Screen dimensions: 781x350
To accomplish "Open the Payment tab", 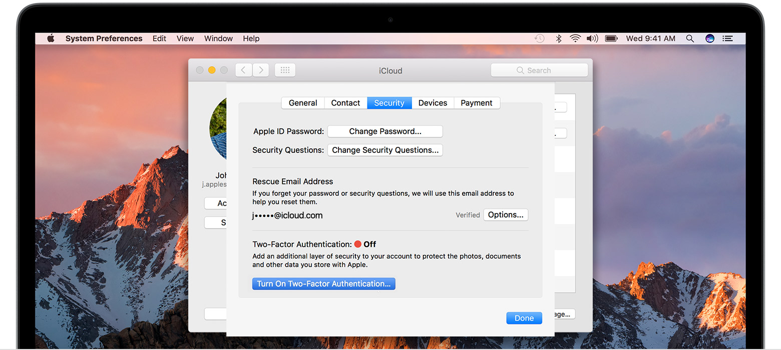I will coord(477,103).
